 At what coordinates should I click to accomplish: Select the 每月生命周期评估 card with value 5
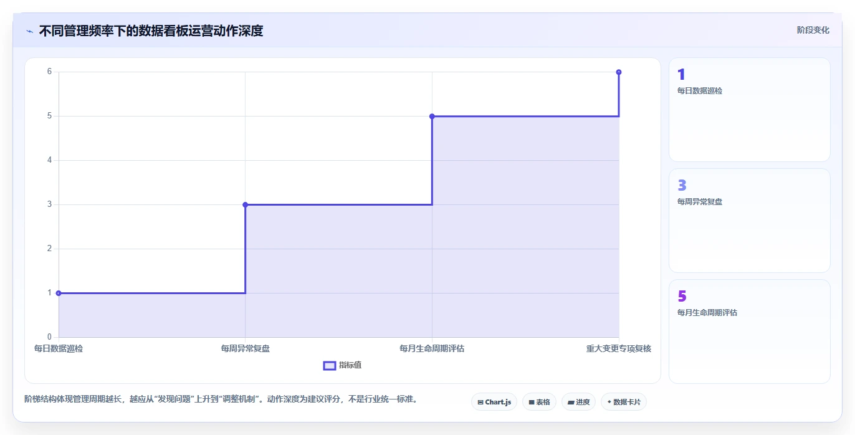(x=750, y=332)
